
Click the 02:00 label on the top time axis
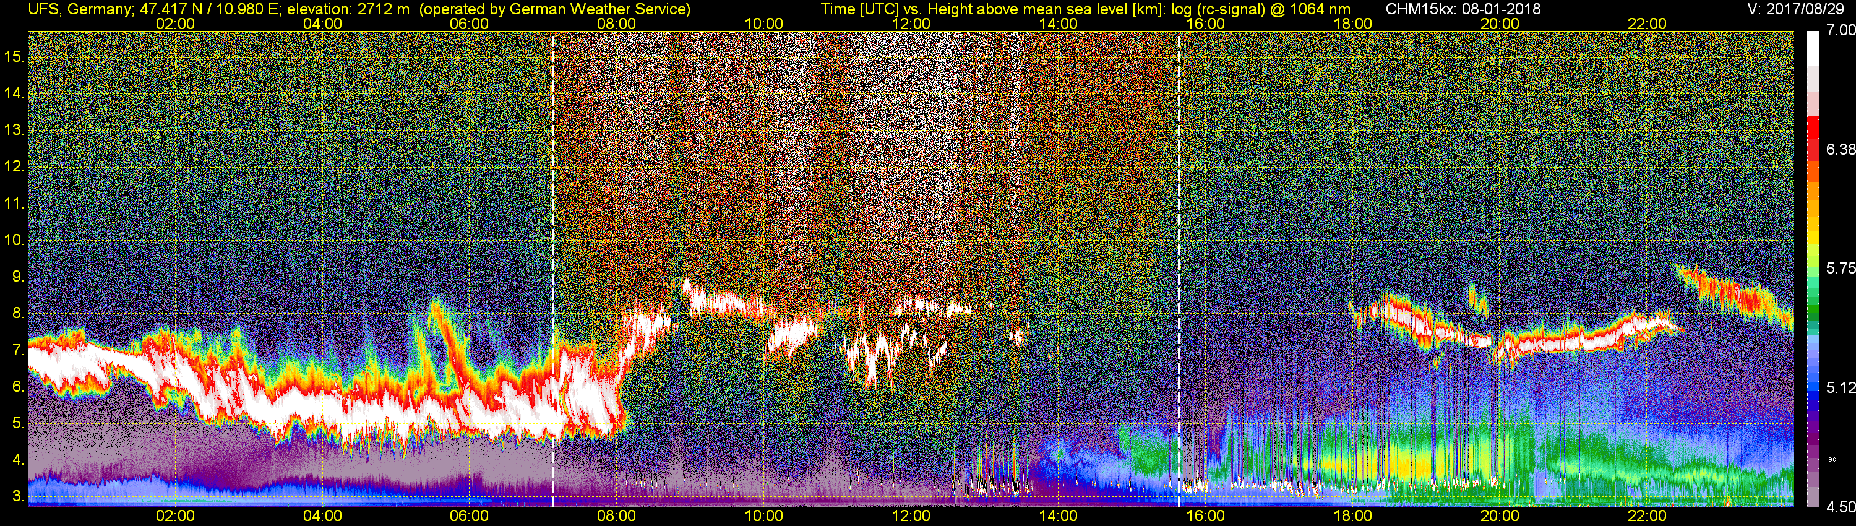tap(175, 24)
